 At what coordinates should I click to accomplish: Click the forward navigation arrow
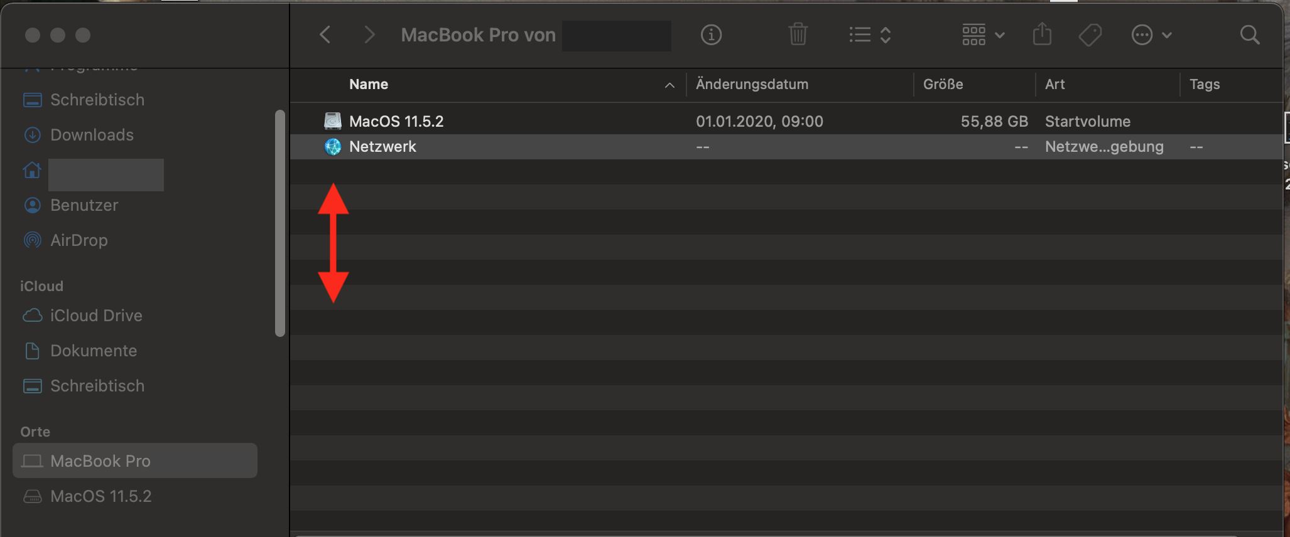coord(369,35)
